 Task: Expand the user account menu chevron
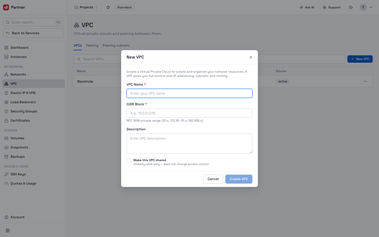pyautogui.click(x=371, y=7)
